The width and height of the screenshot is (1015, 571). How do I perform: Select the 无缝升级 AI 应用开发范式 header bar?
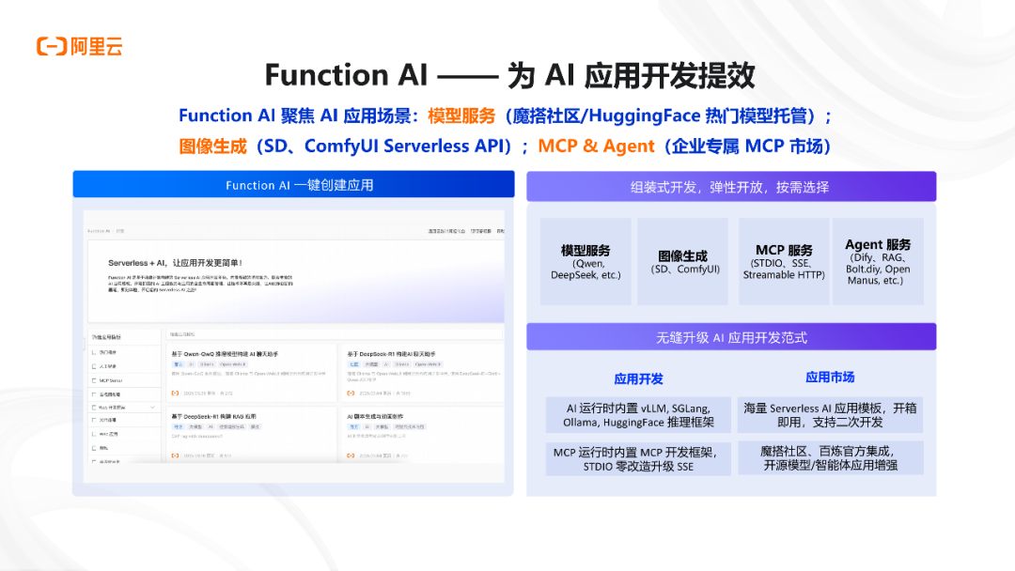(x=731, y=337)
